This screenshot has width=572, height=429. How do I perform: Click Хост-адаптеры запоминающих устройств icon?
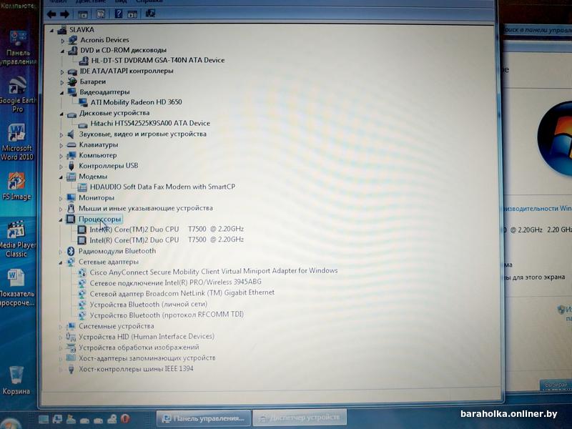[70, 358]
